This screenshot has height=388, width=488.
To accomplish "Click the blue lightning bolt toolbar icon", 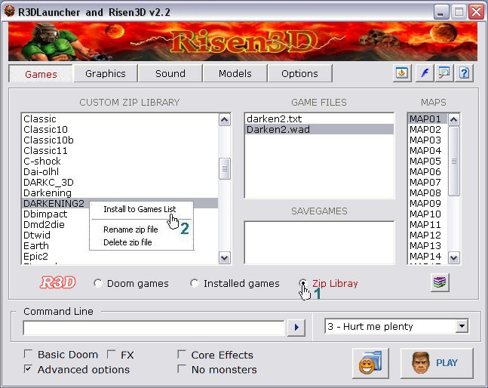I will tap(425, 73).
